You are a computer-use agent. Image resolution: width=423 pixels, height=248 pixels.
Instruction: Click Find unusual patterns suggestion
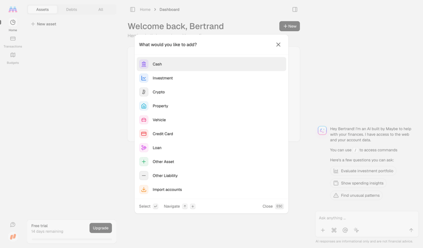(x=356, y=195)
